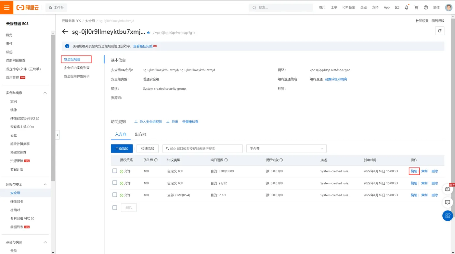Click 云服务器 ECS in the breadcrumb

click(71, 21)
